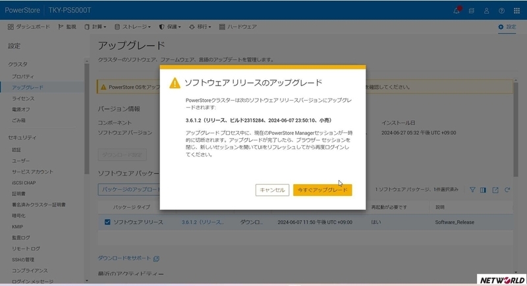
Task: Open the jobs list icon in header
Action: (x=472, y=11)
